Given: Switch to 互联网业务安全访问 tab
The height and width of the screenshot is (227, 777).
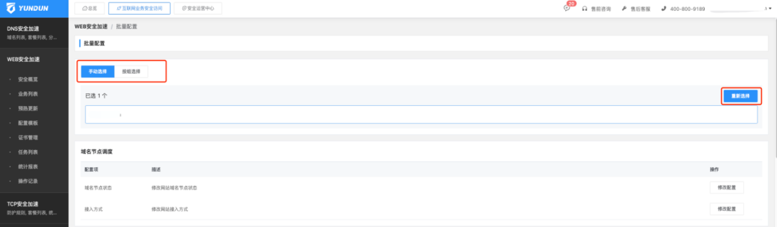Looking at the screenshot, I should pos(139,8).
